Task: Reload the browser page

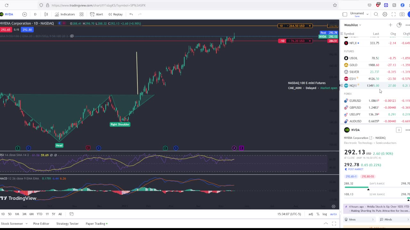Action: coord(6,5)
